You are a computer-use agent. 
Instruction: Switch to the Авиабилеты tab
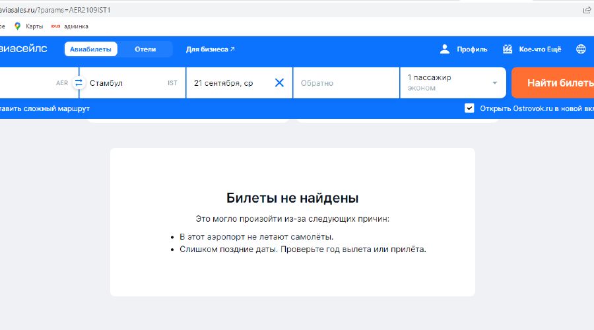pos(91,49)
